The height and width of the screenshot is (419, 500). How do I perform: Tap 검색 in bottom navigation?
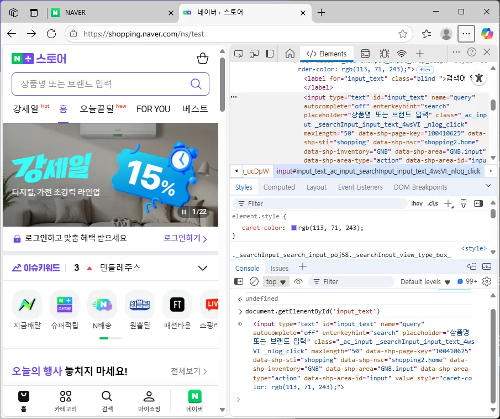tap(107, 401)
